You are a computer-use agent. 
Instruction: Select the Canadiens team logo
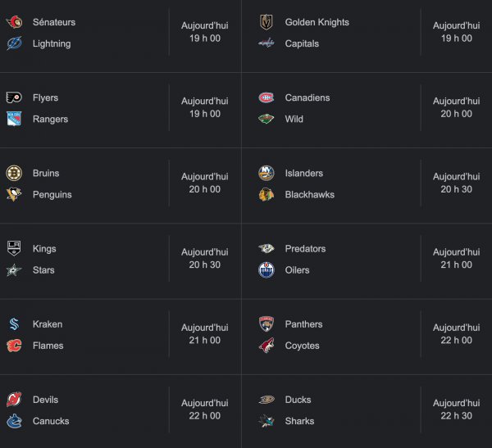pyautogui.click(x=266, y=97)
